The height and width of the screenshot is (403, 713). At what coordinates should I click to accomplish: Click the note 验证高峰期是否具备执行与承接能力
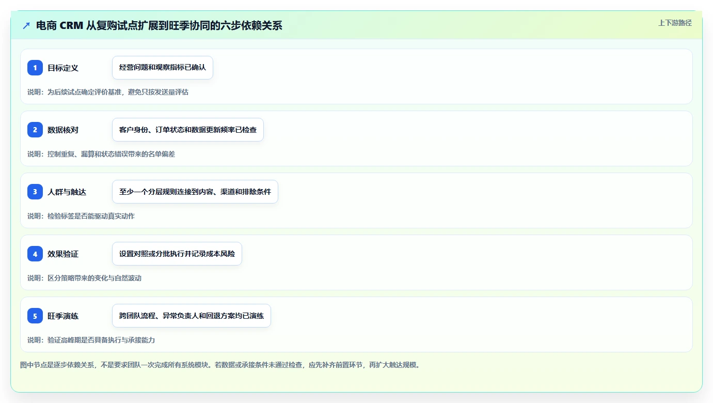coord(91,340)
